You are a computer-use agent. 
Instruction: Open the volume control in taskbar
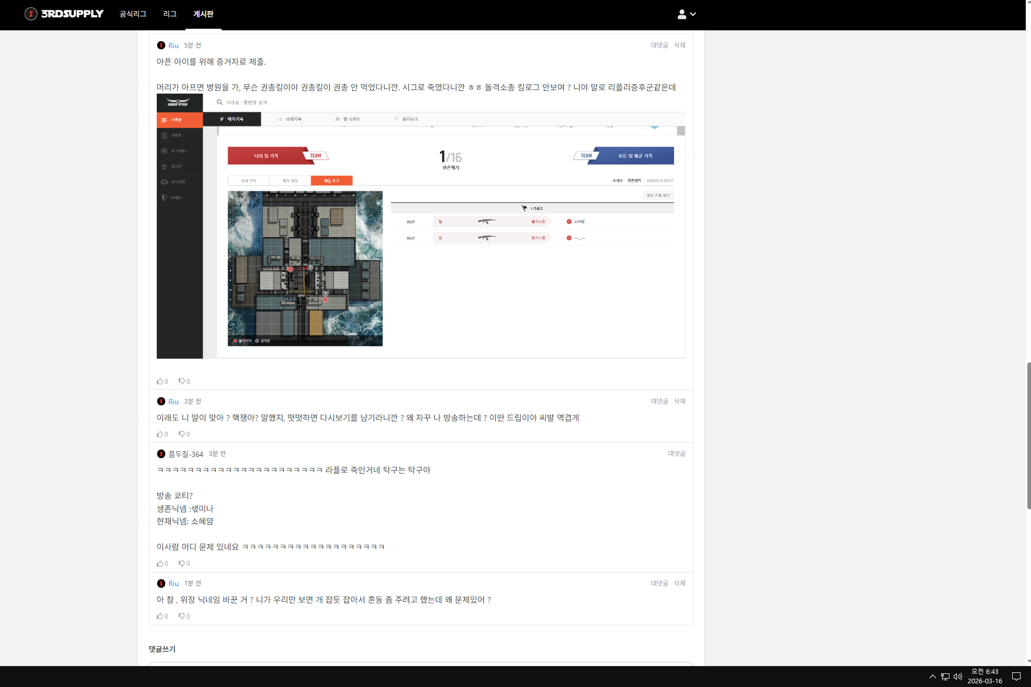tap(957, 677)
